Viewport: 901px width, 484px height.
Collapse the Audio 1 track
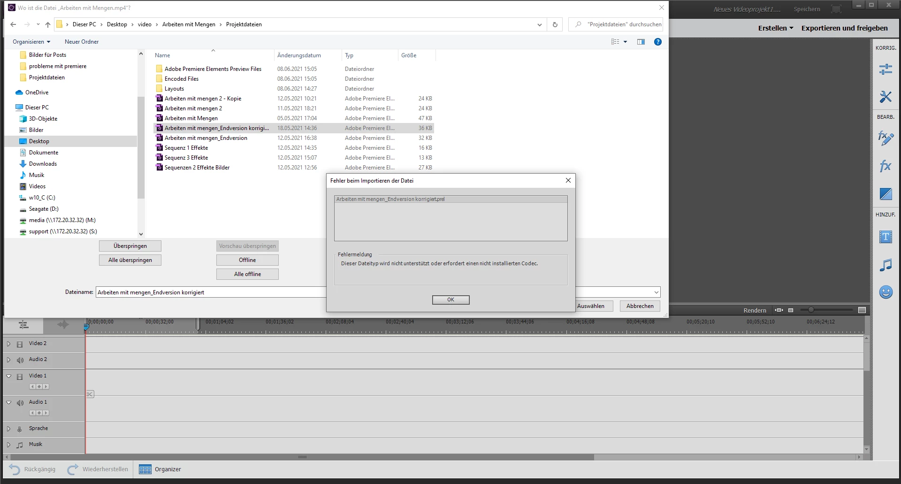[x=8, y=402]
